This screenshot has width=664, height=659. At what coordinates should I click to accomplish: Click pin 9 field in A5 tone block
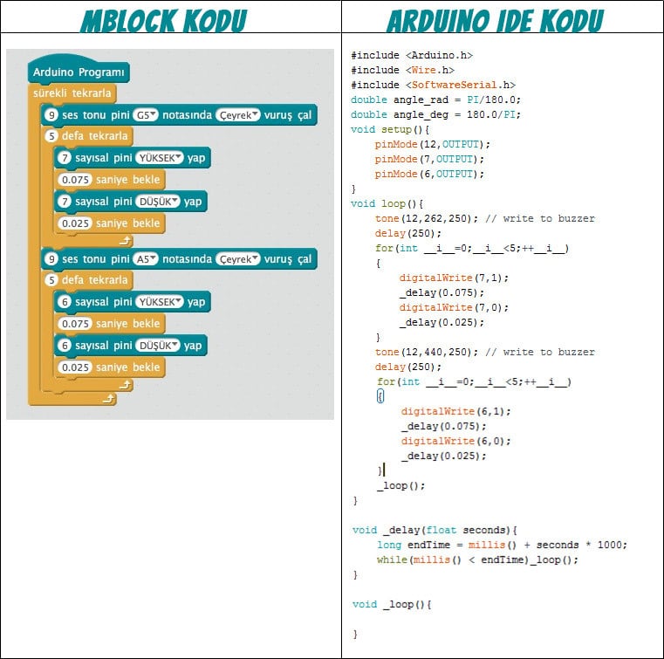point(51,258)
